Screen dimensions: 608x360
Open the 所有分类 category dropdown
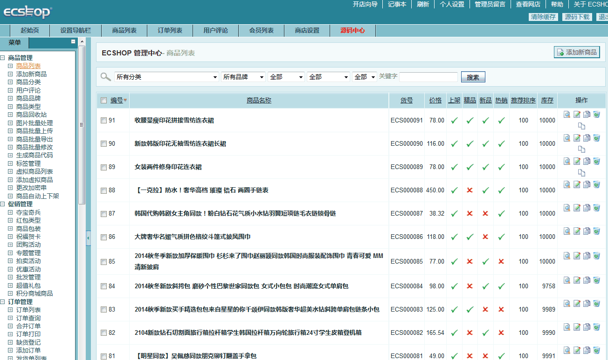(x=166, y=76)
